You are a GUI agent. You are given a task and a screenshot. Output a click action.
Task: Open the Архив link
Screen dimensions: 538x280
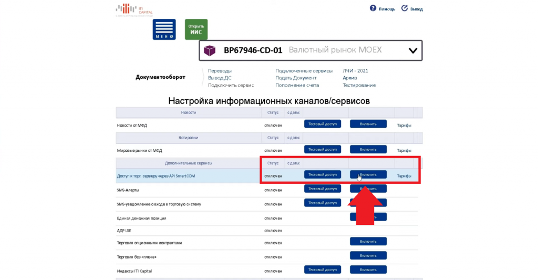[349, 78]
